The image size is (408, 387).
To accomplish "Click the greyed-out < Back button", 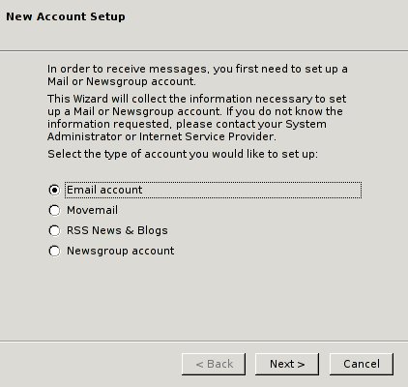I will (x=214, y=364).
